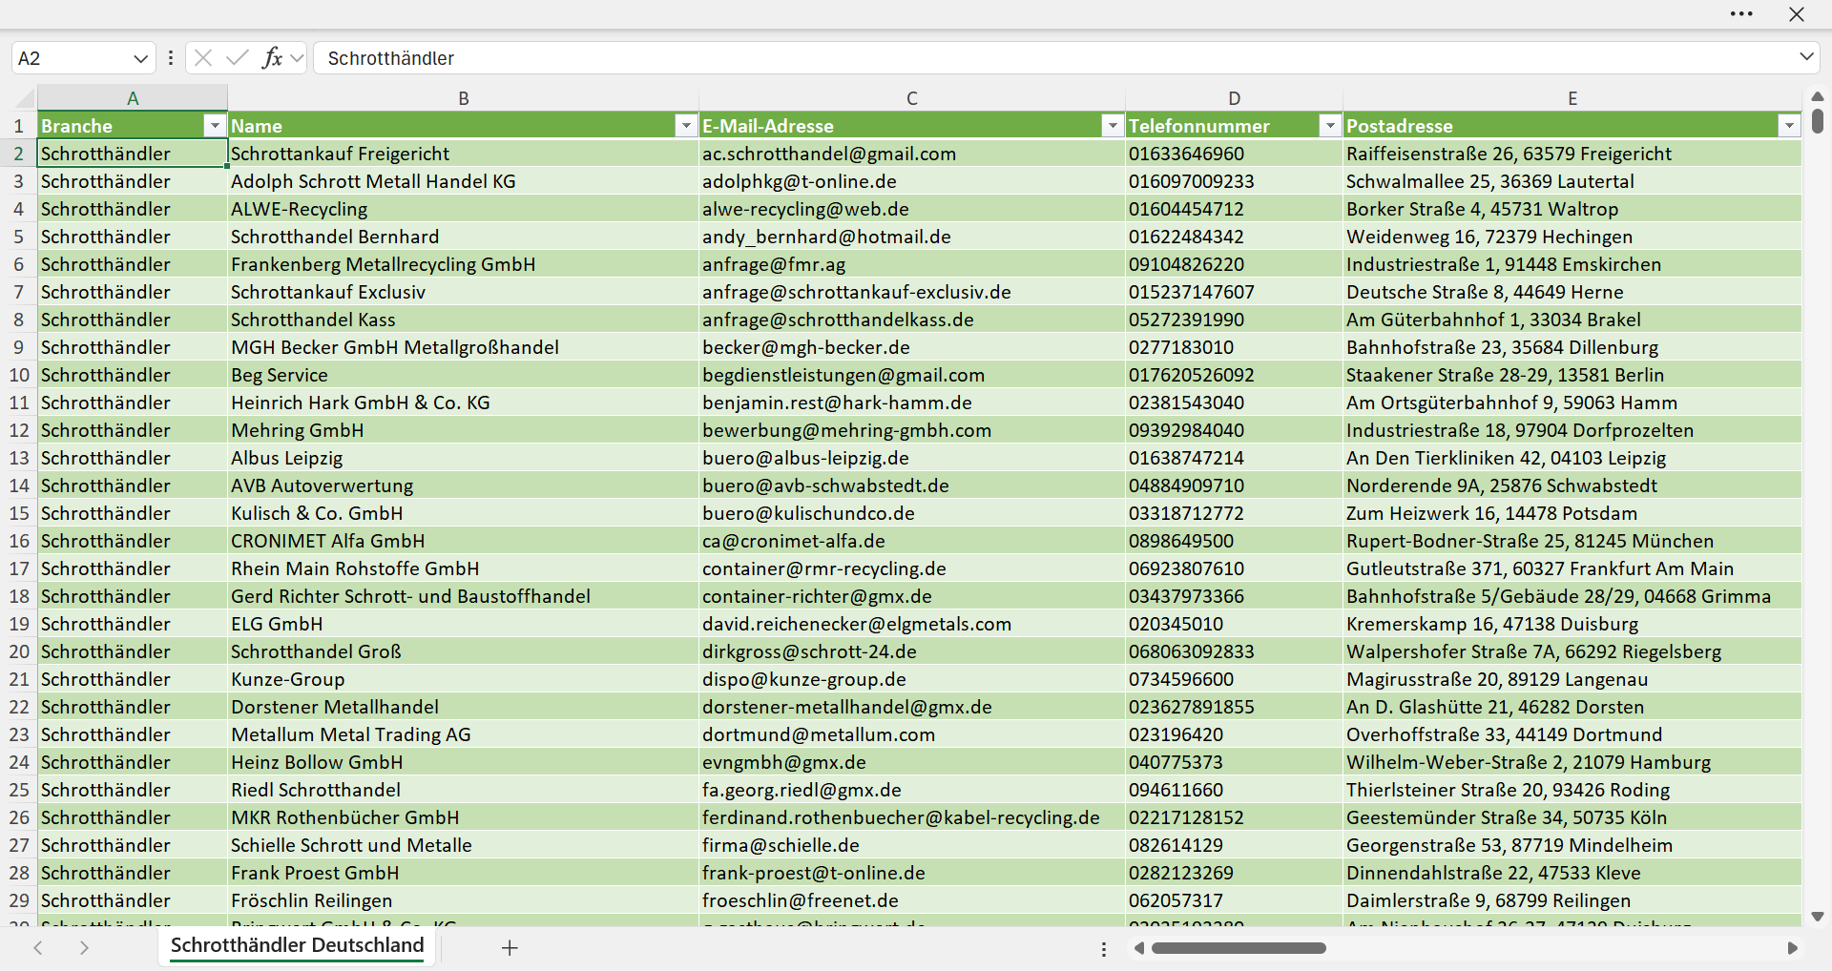Select email 'anfrage@schrotthandelkass.de'
This screenshot has height=971, width=1832.
point(912,320)
